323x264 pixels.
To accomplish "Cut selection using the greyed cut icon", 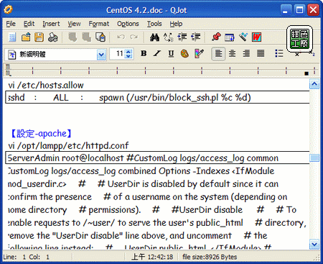I will pos(73,37).
